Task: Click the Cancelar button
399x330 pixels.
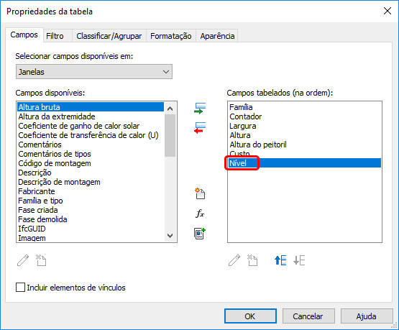Action: (x=308, y=316)
